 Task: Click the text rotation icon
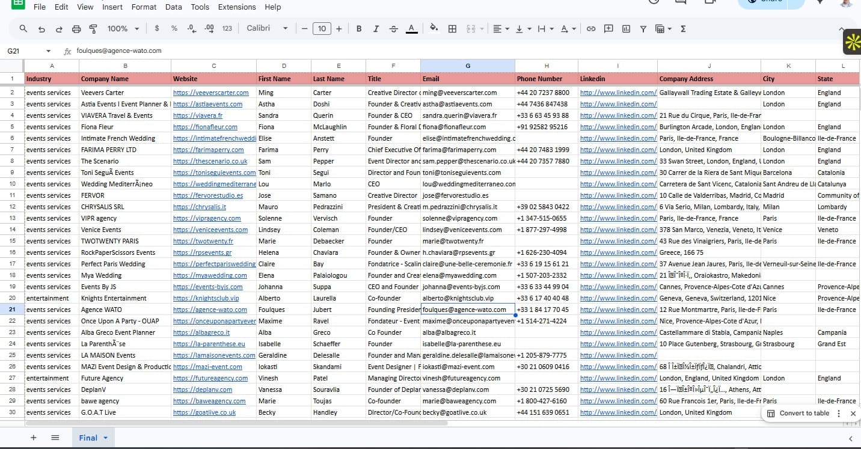[565, 29]
